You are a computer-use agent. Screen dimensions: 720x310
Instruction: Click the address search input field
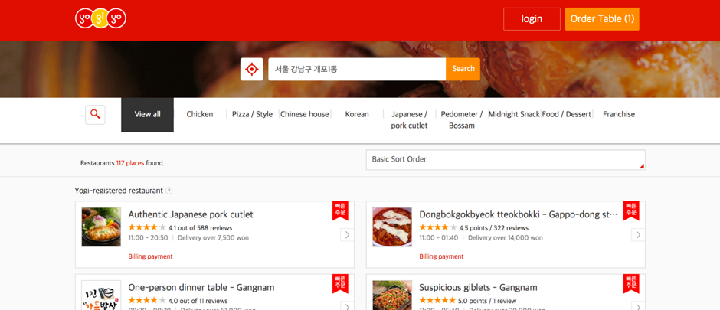pos(357,69)
